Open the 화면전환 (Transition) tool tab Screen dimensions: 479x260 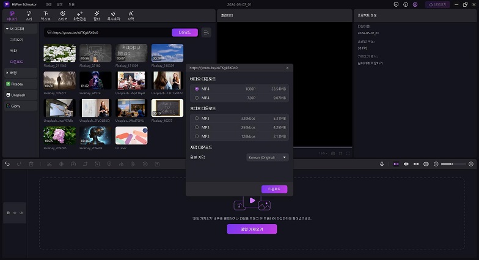click(x=79, y=15)
